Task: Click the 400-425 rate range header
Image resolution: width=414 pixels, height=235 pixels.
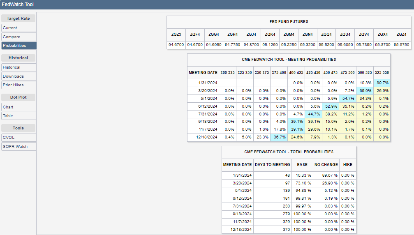Action: pos(296,73)
